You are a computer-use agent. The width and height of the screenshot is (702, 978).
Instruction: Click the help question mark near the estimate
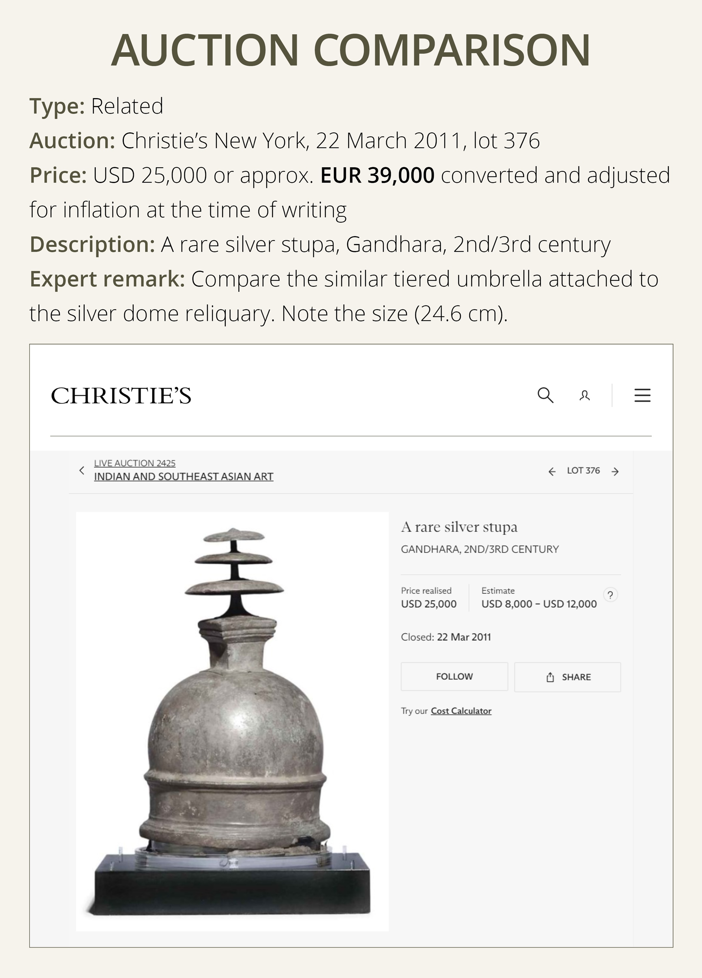(611, 595)
